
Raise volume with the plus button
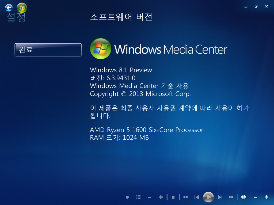click(x=266, y=197)
